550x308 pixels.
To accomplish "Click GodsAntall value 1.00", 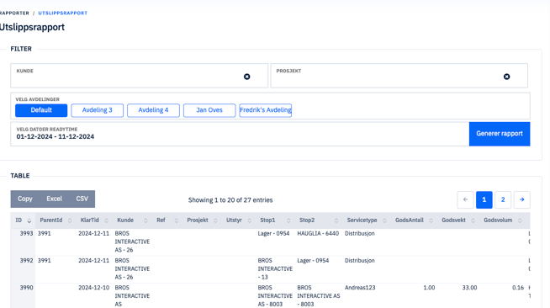I will (429, 287).
